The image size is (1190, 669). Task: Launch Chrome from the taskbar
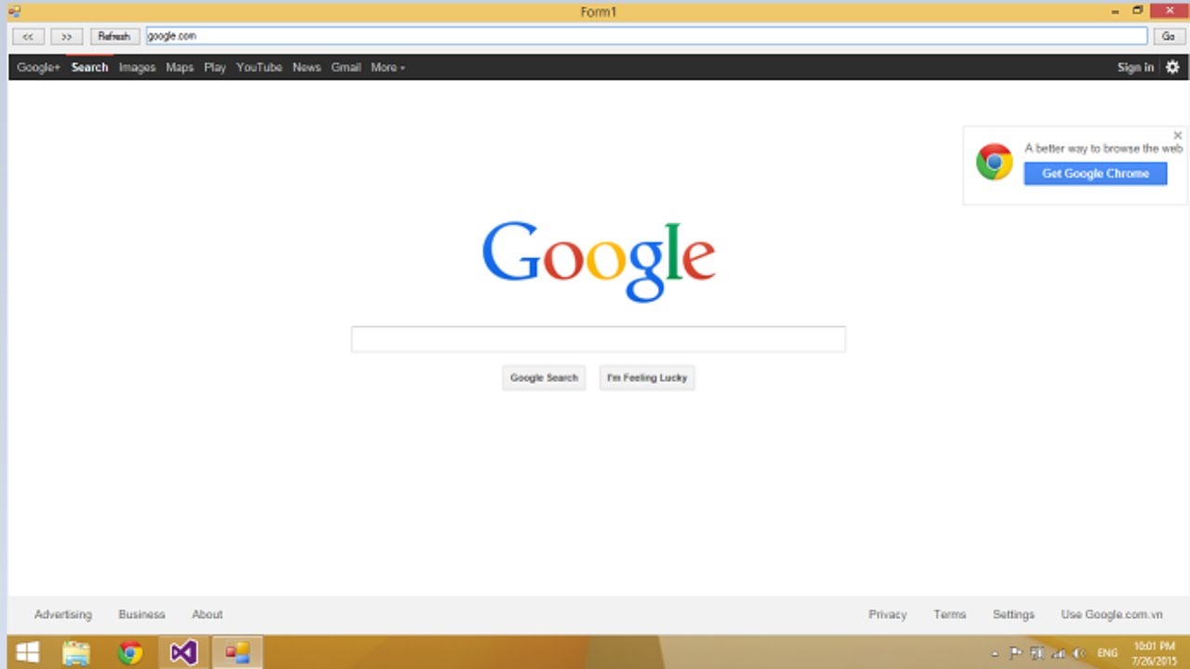pyautogui.click(x=130, y=652)
